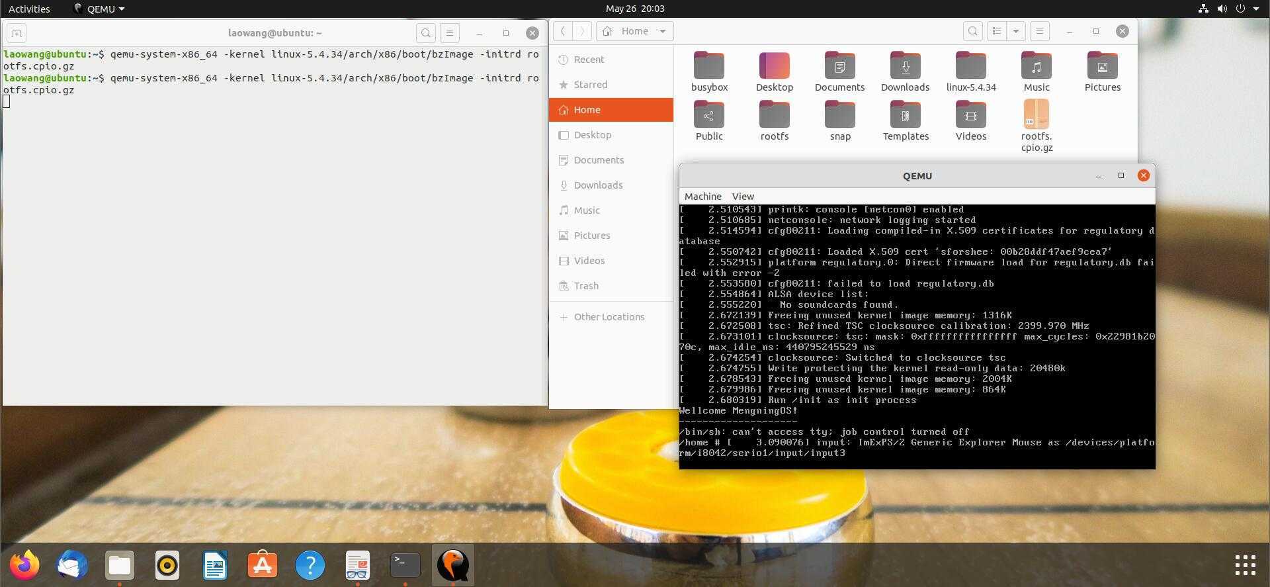Screen dimensions: 1270x587
Task: Select Trash in Files sidebar
Action: pos(611,286)
